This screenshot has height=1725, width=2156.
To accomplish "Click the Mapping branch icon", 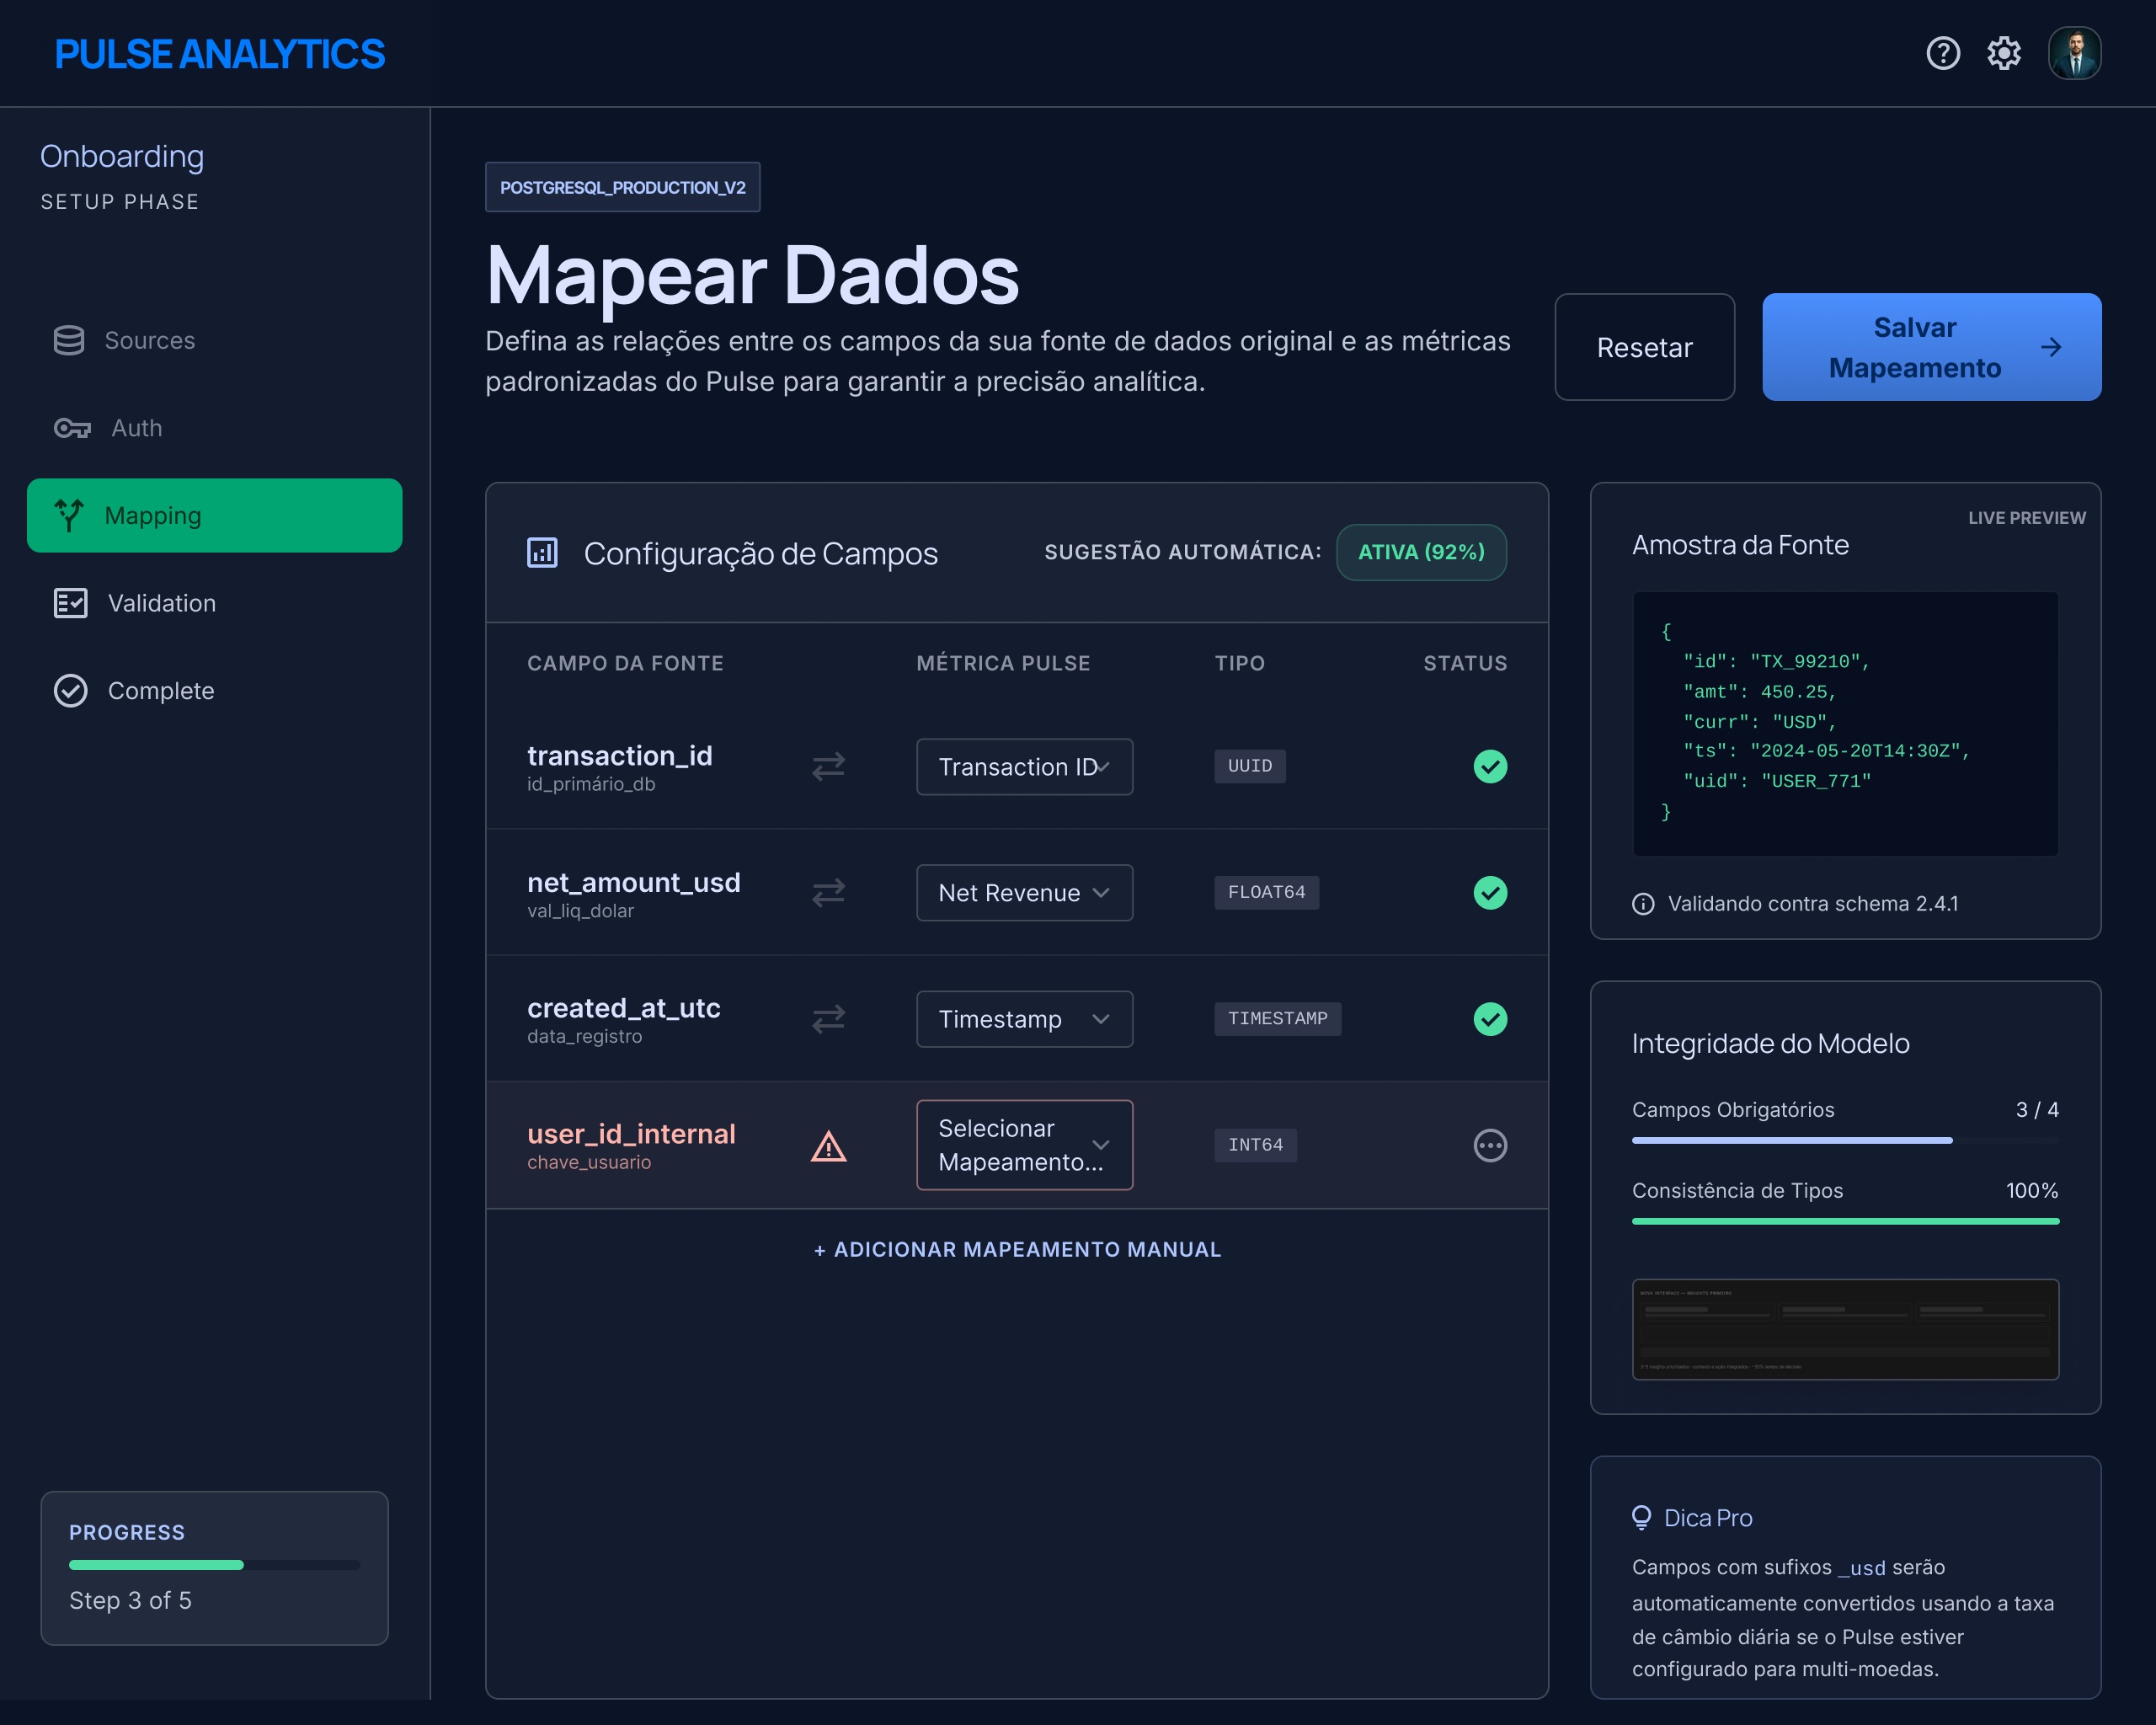I will [69, 515].
